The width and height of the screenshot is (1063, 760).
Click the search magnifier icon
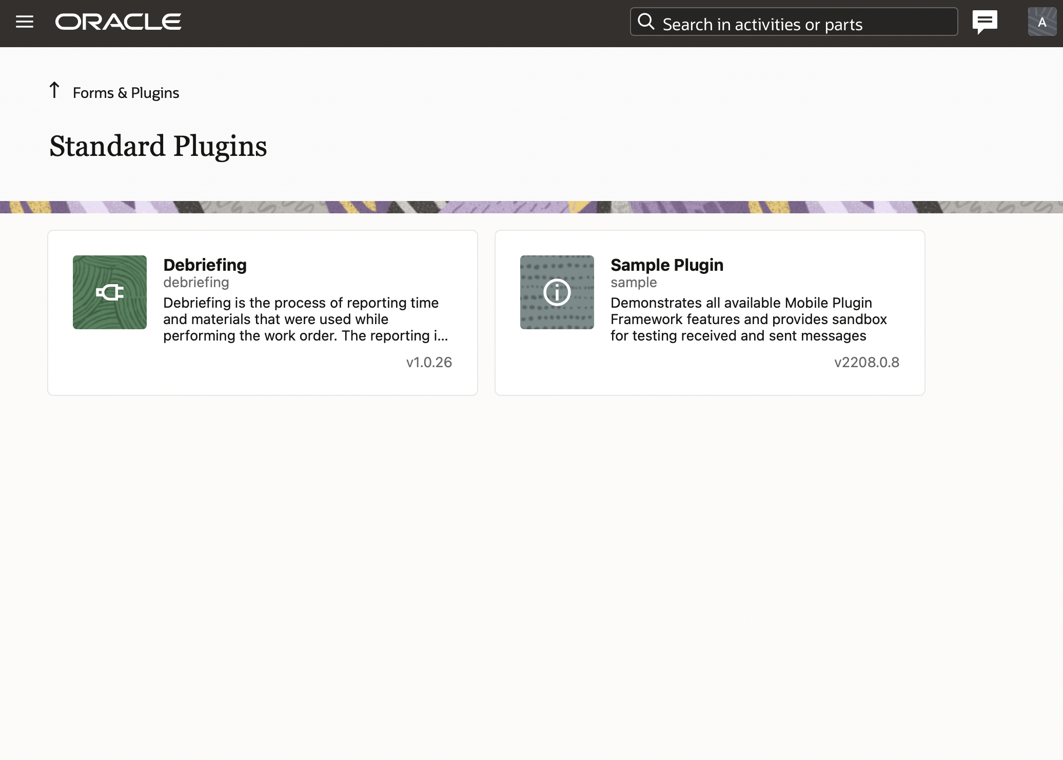pos(646,22)
